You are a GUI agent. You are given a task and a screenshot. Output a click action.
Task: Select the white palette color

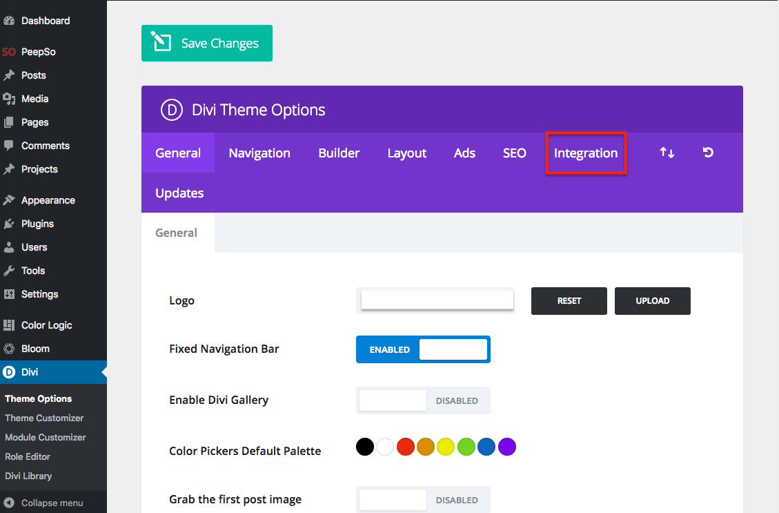(385, 447)
